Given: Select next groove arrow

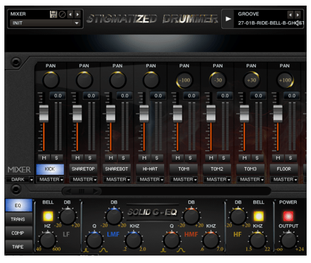Looking at the screenshot, I should 297,15.
